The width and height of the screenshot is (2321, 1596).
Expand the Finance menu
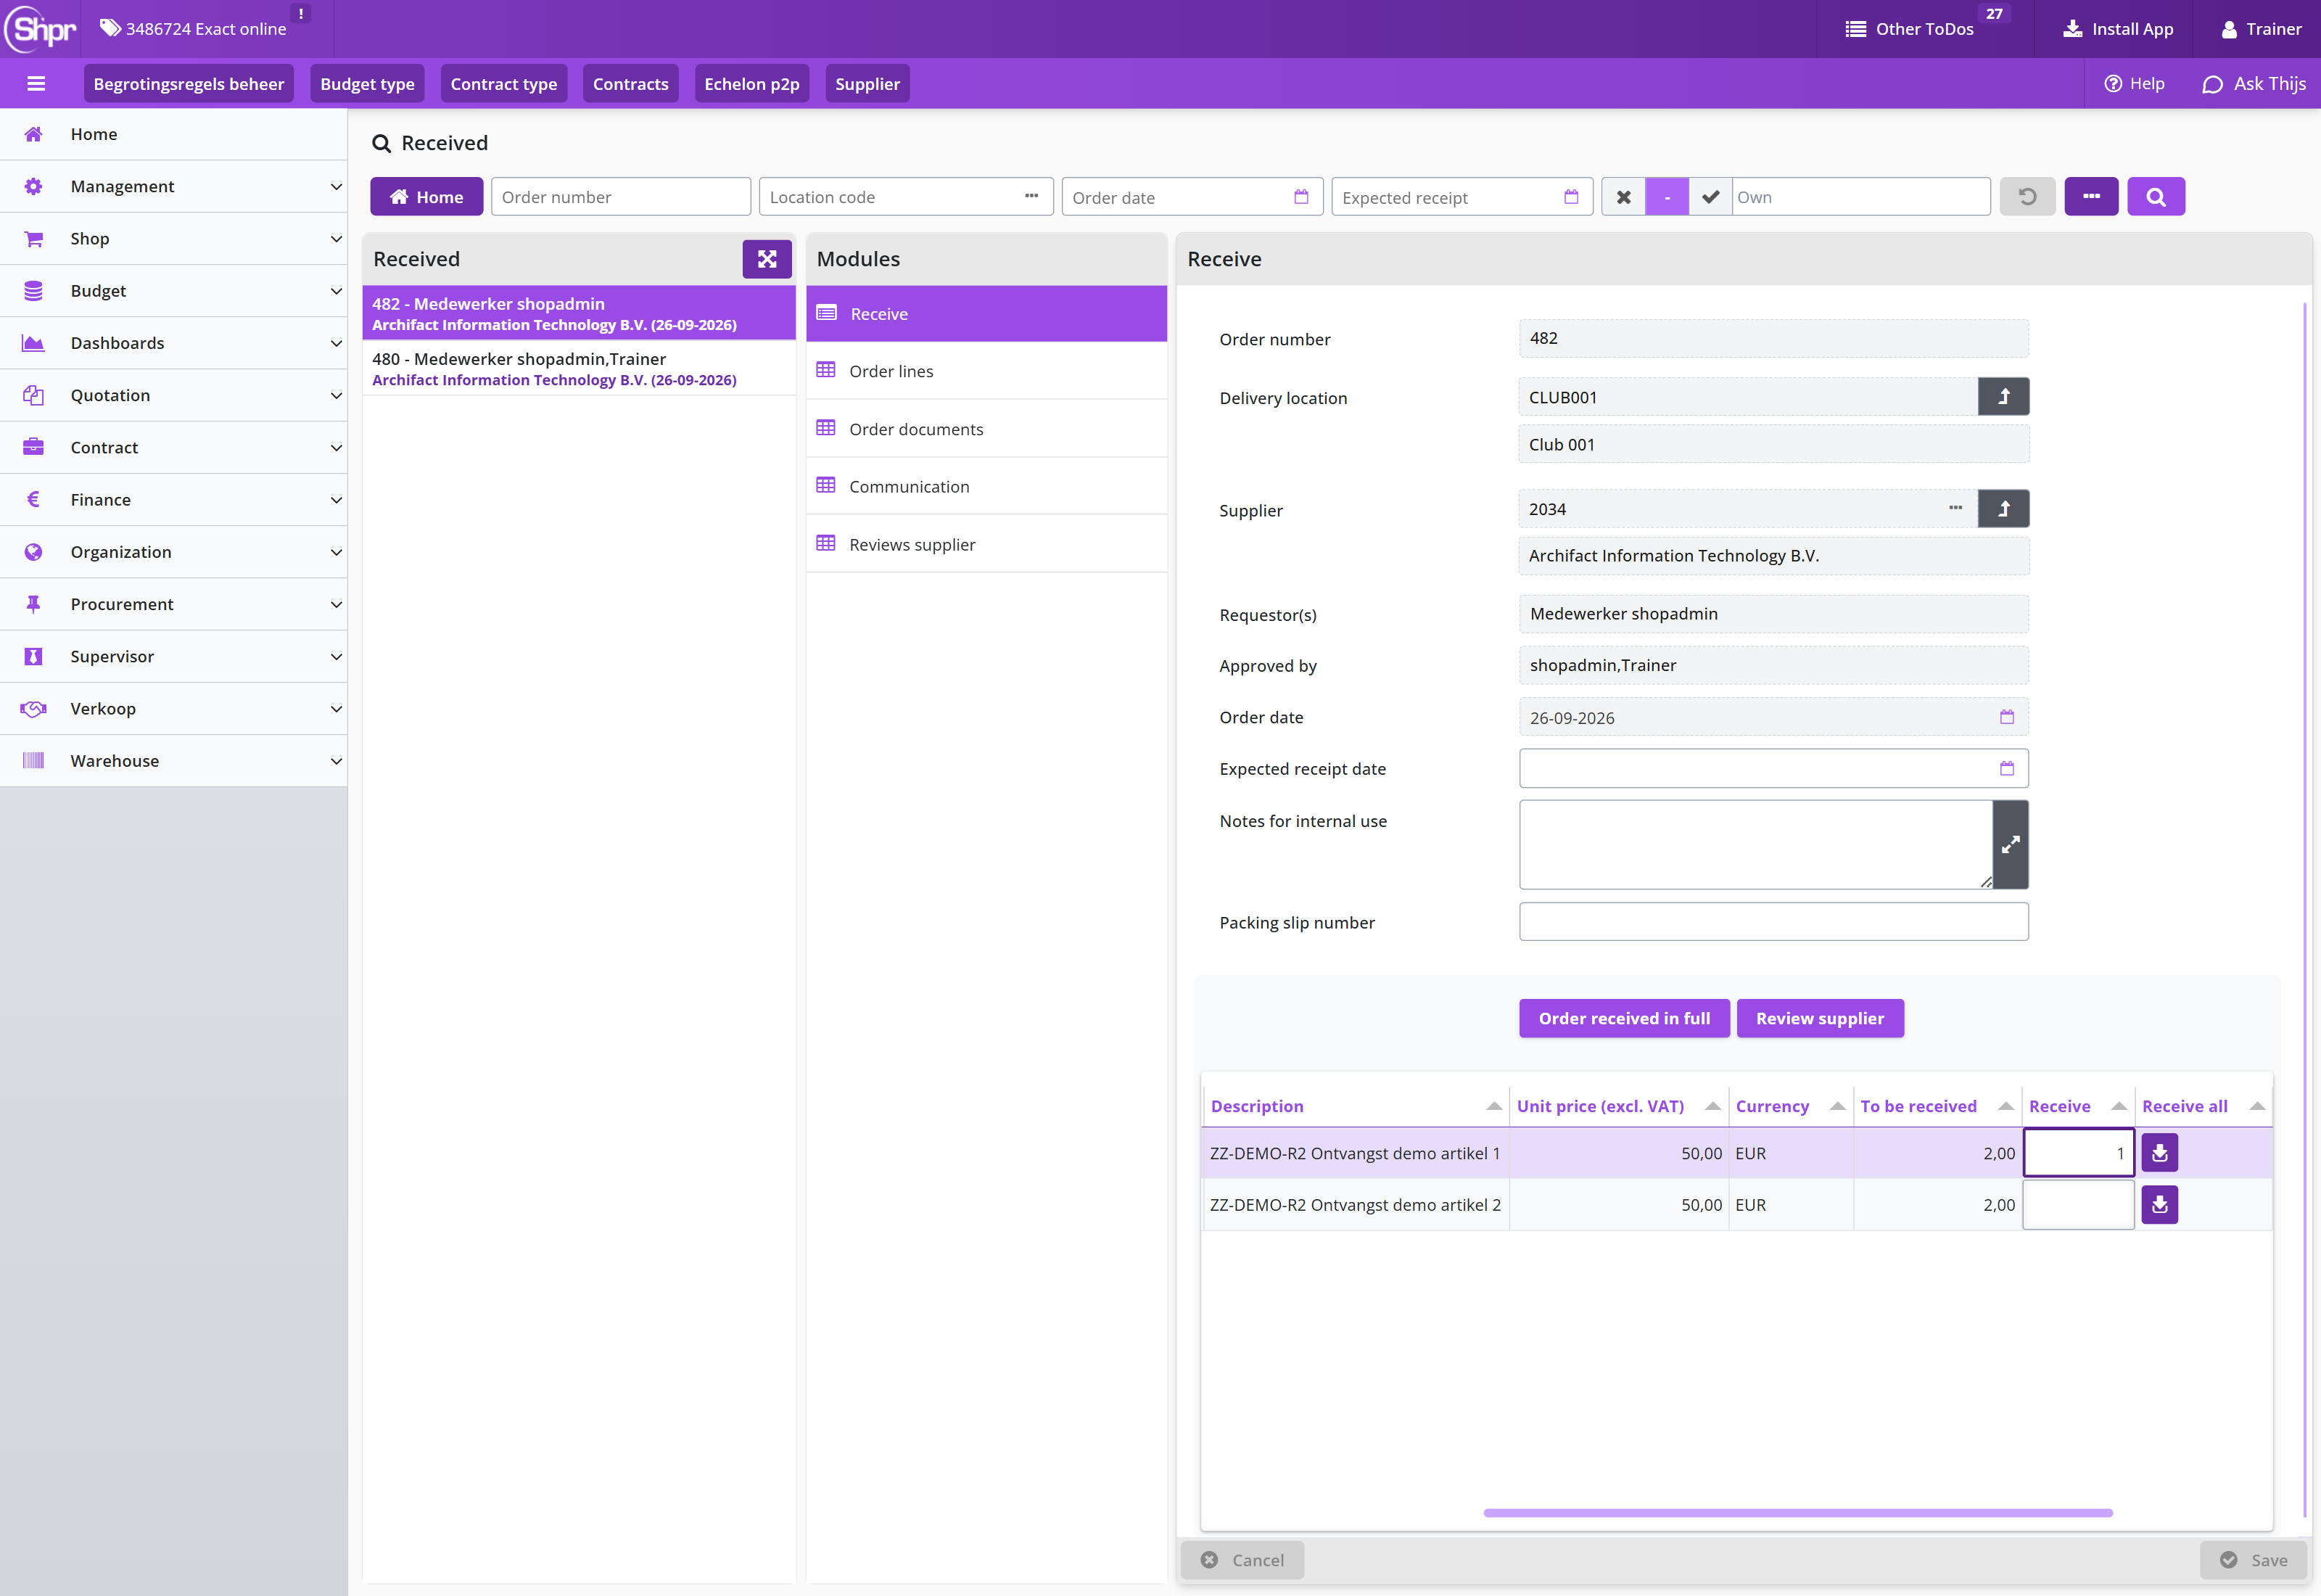(x=174, y=500)
